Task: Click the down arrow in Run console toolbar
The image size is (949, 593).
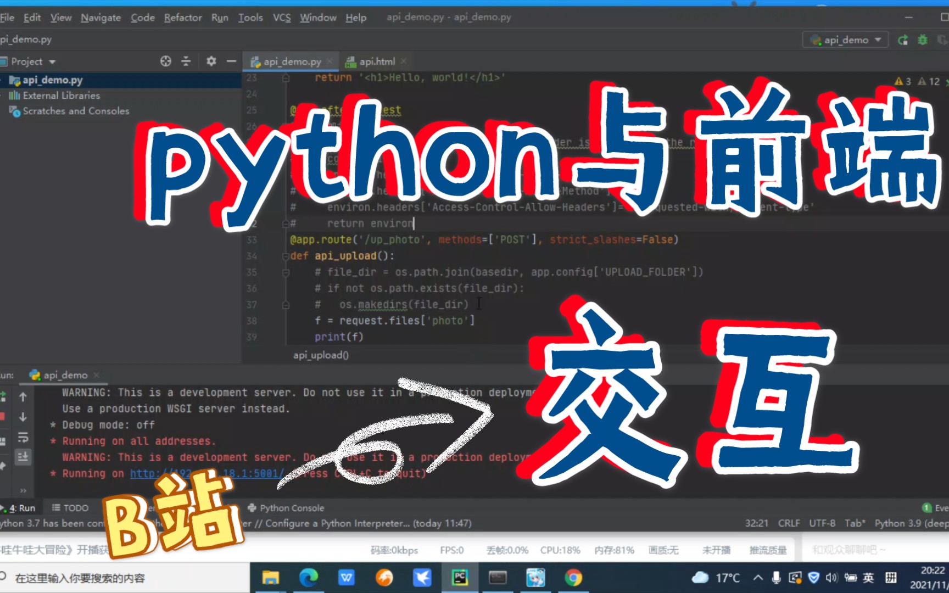Action: pos(23,417)
